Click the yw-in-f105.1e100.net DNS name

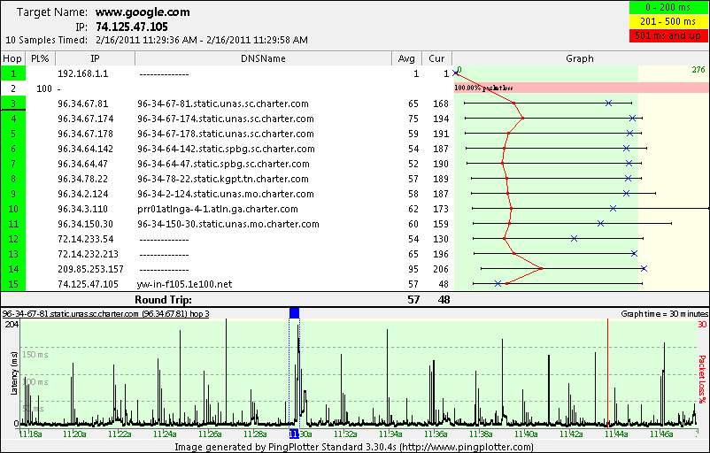pos(184,284)
